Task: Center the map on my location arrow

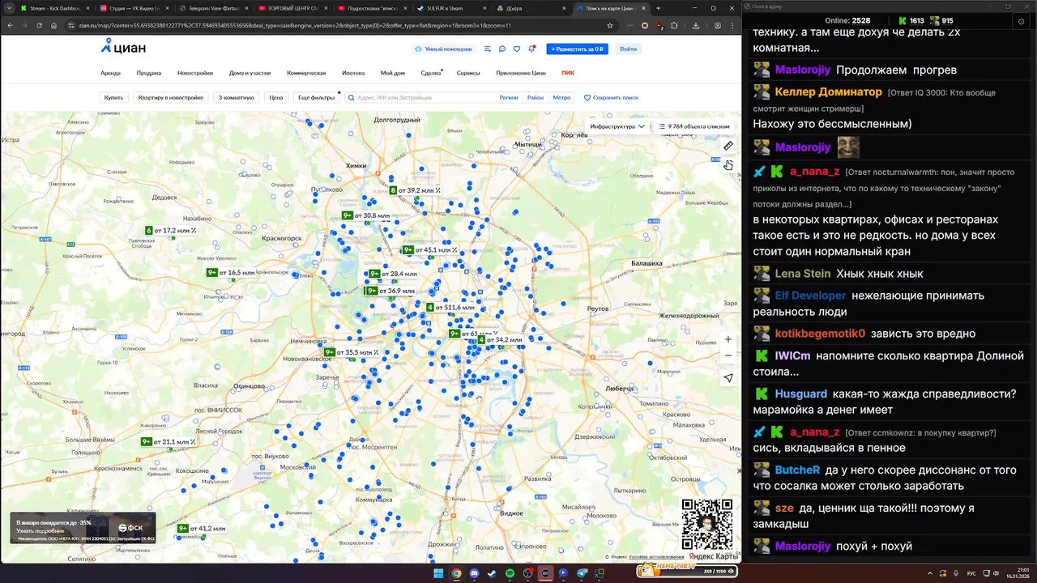Action: [x=728, y=378]
